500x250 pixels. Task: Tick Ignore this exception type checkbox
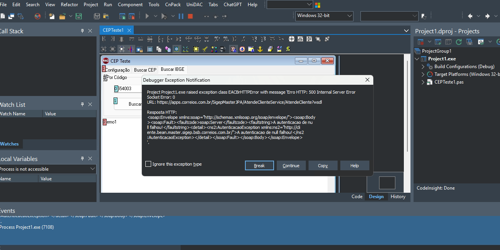(x=148, y=164)
